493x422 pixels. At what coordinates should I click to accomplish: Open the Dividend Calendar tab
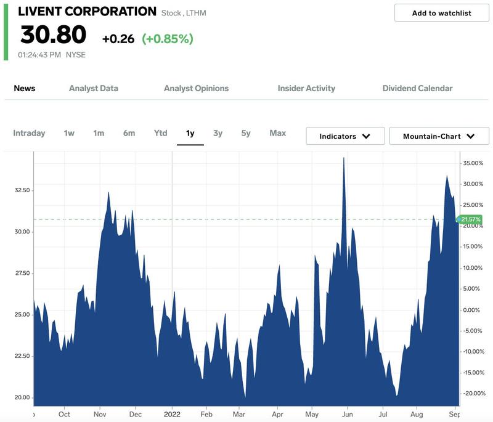[418, 88]
